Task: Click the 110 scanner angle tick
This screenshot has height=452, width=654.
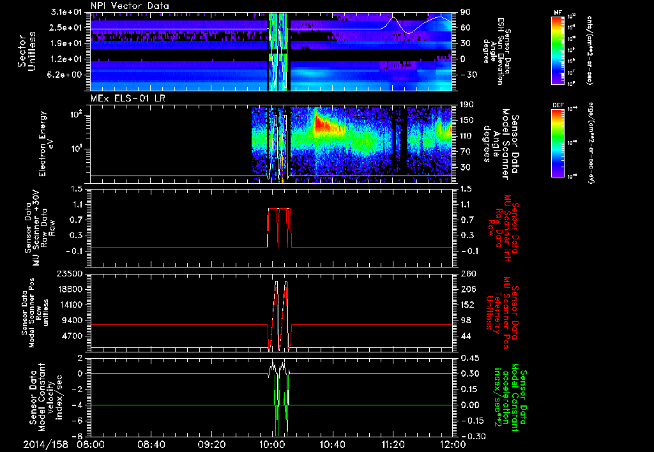Action: (468, 136)
